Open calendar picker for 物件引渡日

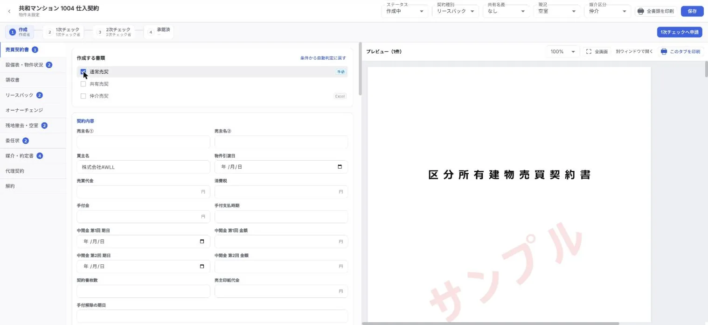(x=340, y=167)
